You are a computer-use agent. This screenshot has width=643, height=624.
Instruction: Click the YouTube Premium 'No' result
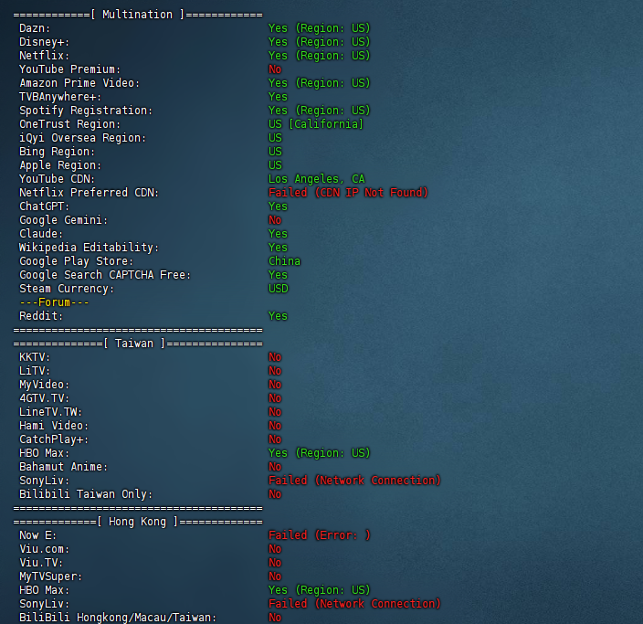pyautogui.click(x=275, y=69)
